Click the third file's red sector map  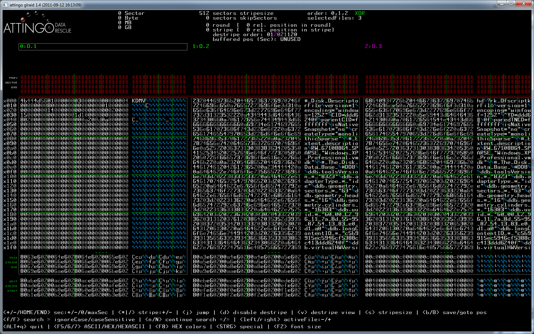pos(448,85)
